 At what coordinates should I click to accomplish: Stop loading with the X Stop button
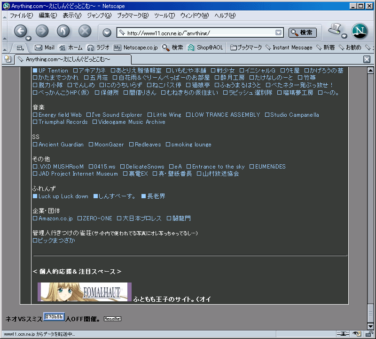pyautogui.click(x=85, y=31)
